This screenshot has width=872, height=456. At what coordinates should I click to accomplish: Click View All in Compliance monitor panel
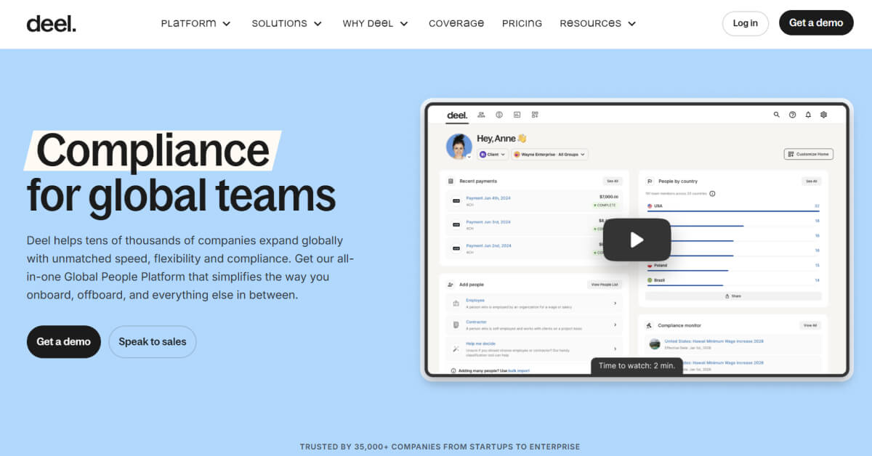pos(810,325)
